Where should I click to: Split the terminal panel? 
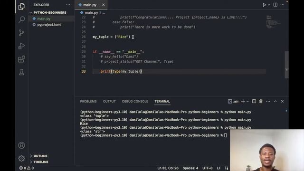(254, 101)
